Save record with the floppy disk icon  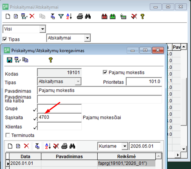point(10,60)
